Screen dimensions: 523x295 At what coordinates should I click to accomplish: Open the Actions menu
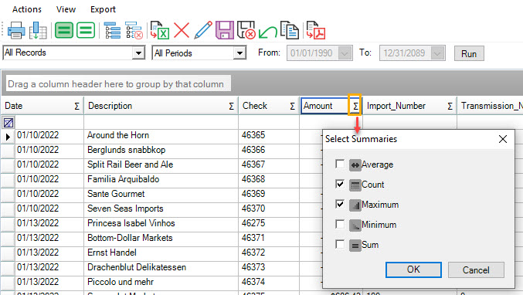(27, 9)
